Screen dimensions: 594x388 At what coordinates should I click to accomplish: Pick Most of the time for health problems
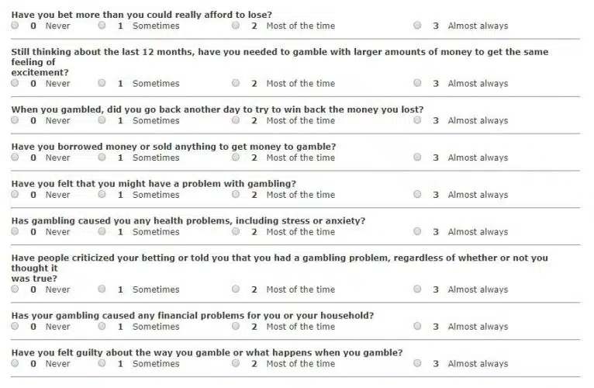236,232
